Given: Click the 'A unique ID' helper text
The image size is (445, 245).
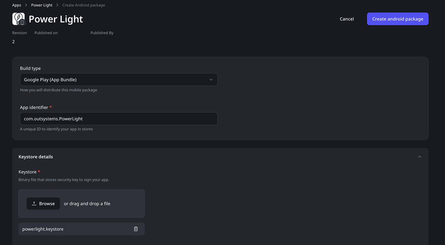Looking at the screenshot, I should point(56,129).
